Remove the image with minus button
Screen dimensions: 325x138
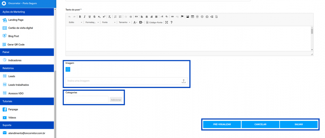pyautogui.click(x=68, y=69)
